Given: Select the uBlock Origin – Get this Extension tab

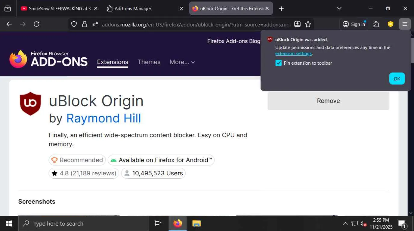Looking at the screenshot, I should point(231,8).
